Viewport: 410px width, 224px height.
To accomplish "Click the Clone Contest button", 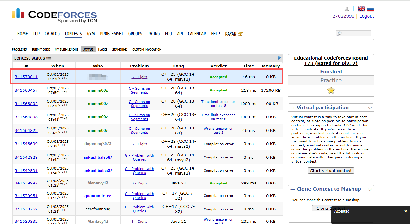I will [x=331, y=208].
